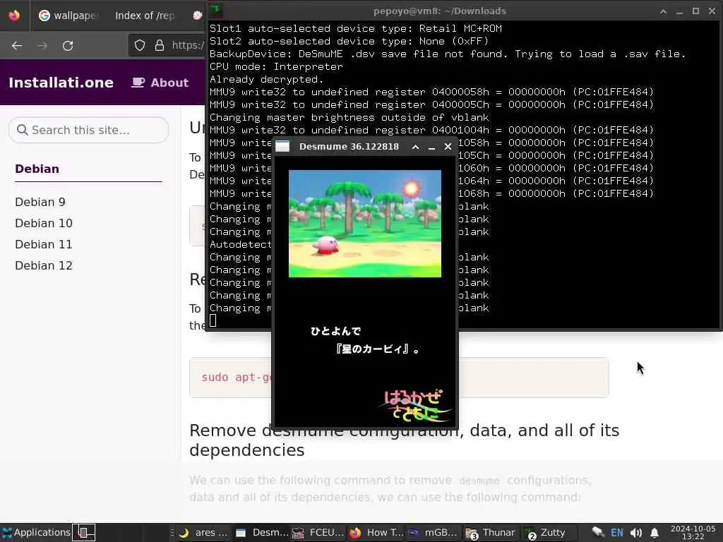This screenshot has height=542, width=723.
Task: Roll up the terminal window
Action: pos(663,11)
